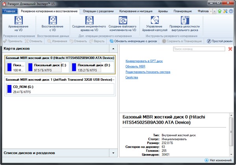The width and height of the screenshot is (236, 165).
Task: Open Изменения in the toolbar
Action: point(57,41)
